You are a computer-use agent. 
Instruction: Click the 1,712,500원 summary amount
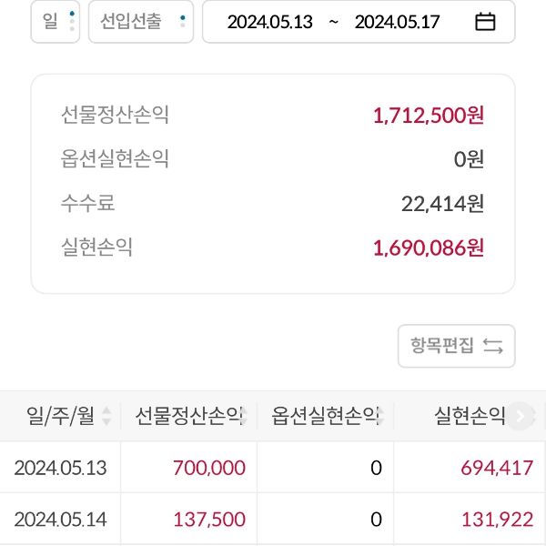point(428,116)
